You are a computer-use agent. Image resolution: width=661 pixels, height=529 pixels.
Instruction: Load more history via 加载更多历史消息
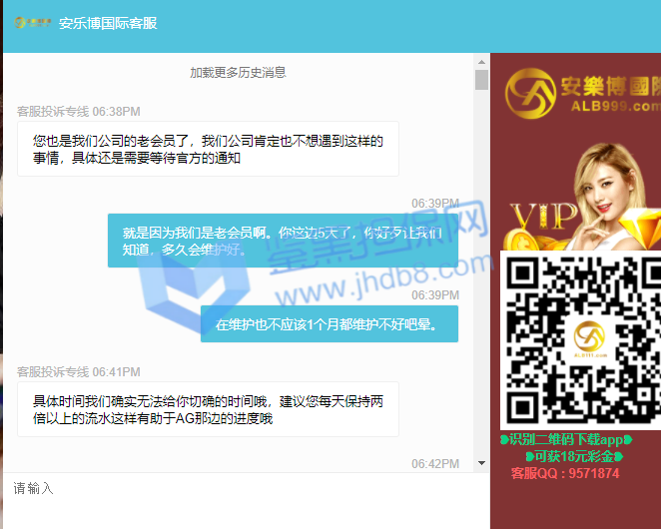[x=239, y=72]
